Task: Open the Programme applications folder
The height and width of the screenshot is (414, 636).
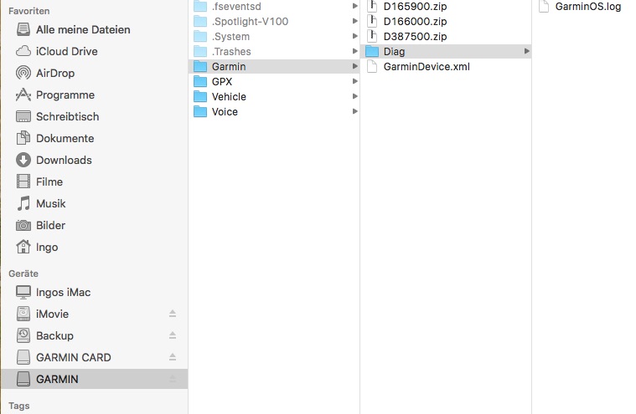Action: (65, 95)
